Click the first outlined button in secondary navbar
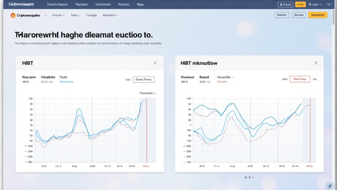The width and height of the screenshot is (337, 190). tap(281, 15)
